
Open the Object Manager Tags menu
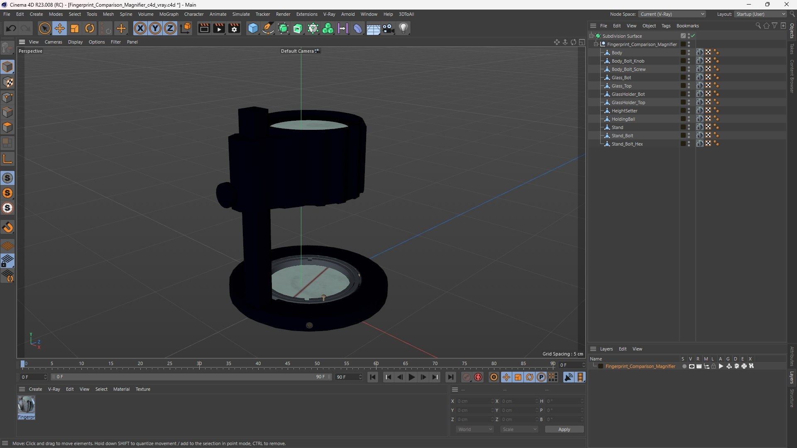(666, 26)
